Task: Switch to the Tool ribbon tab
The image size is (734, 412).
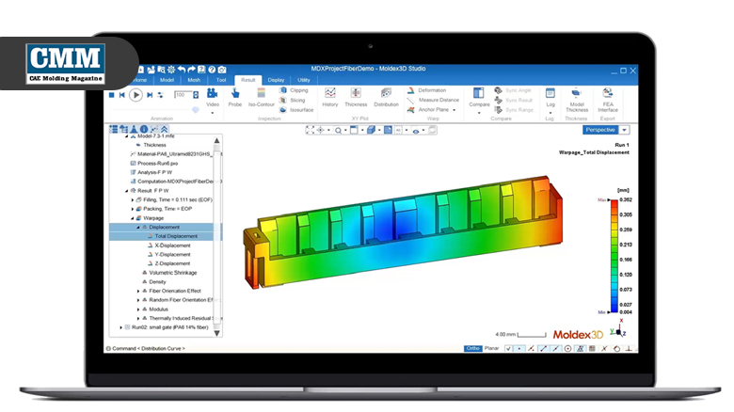Action: pyautogui.click(x=221, y=80)
